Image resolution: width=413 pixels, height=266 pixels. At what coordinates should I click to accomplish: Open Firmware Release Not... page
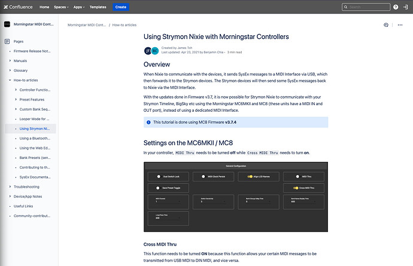point(32,51)
